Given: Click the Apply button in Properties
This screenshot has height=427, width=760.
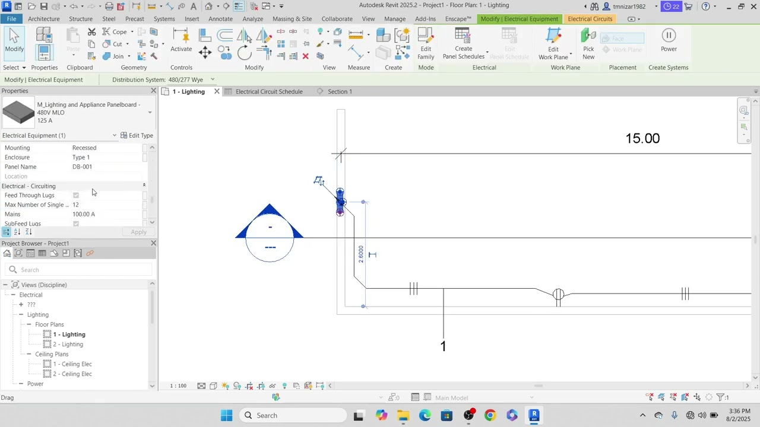Looking at the screenshot, I should pos(138,232).
